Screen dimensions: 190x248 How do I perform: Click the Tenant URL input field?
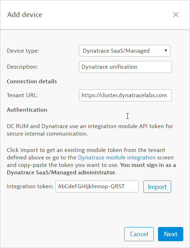125,95
